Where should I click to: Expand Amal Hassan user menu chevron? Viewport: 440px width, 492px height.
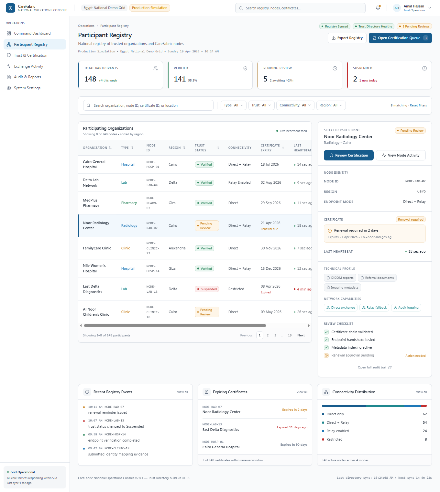(x=430, y=8)
